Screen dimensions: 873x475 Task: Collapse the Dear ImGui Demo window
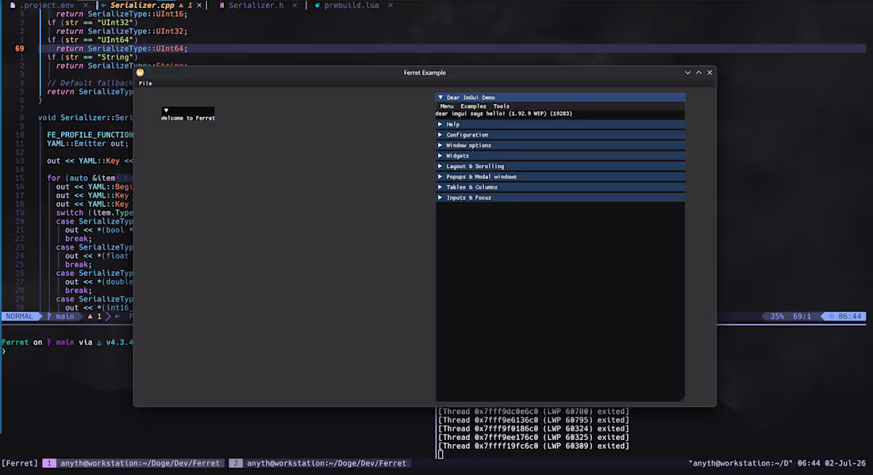[440, 98]
